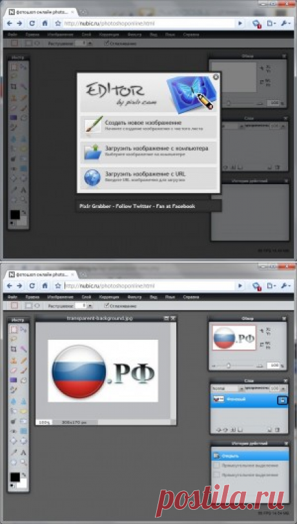
Task: Open Коррекция menu in the window with EDITOR dialog
Action: click(109, 34)
